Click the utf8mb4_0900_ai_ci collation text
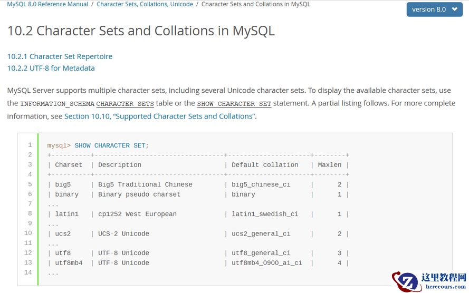The width and height of the screenshot is (469, 293). pyautogui.click(x=266, y=263)
